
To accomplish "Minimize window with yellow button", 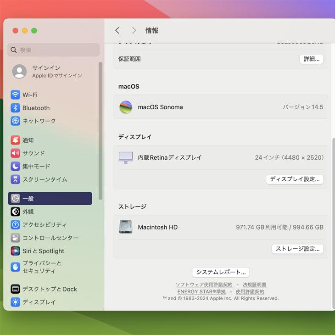I will click(x=25, y=31).
